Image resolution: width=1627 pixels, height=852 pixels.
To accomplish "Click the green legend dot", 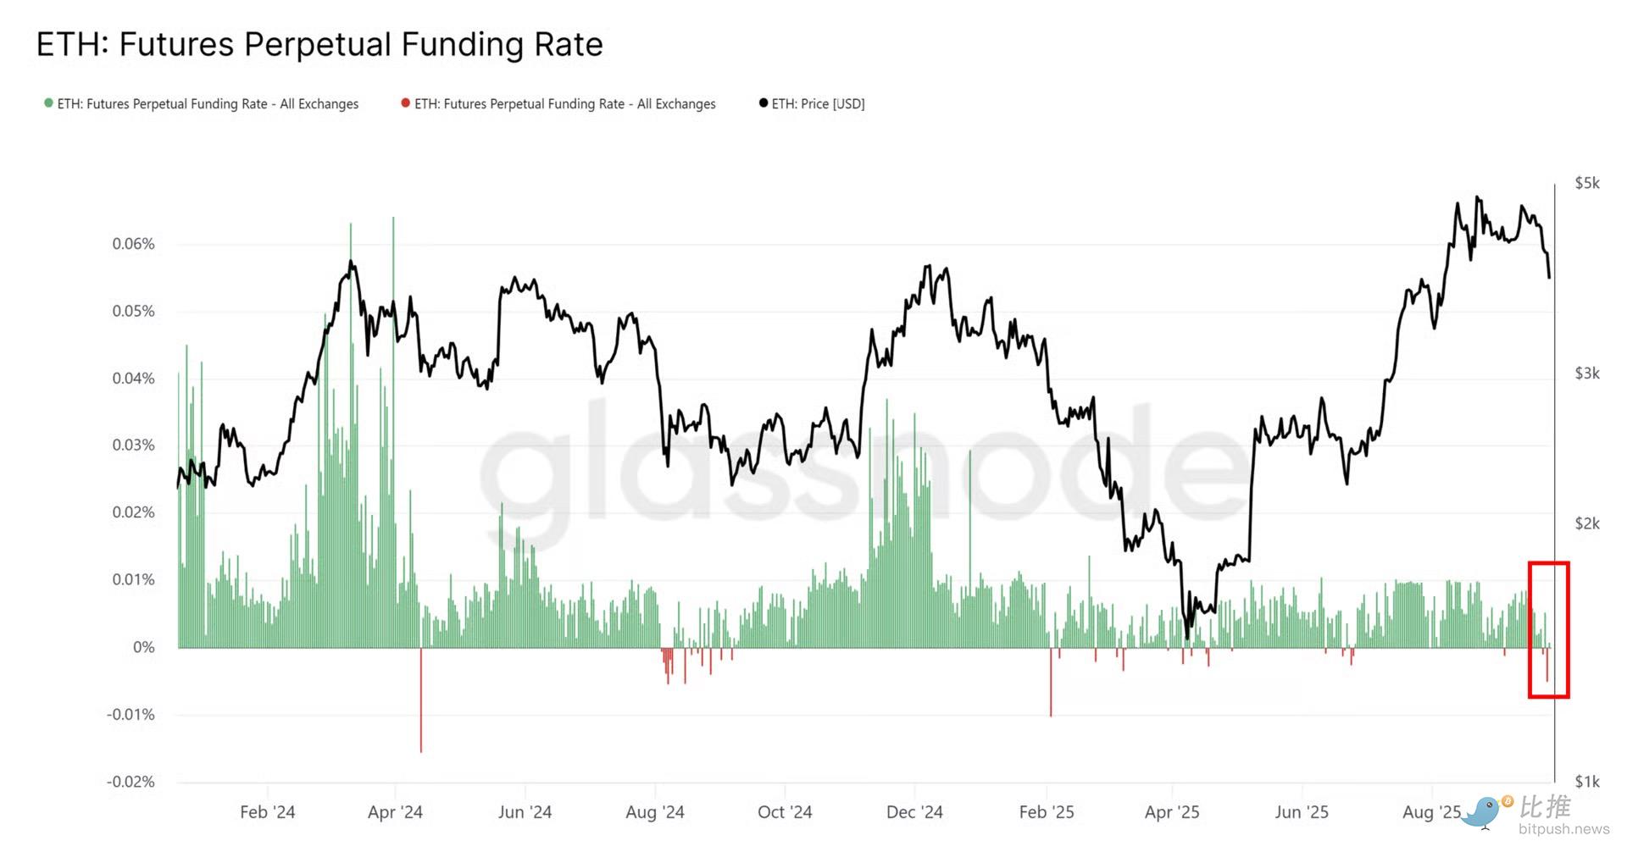I will click(x=48, y=103).
